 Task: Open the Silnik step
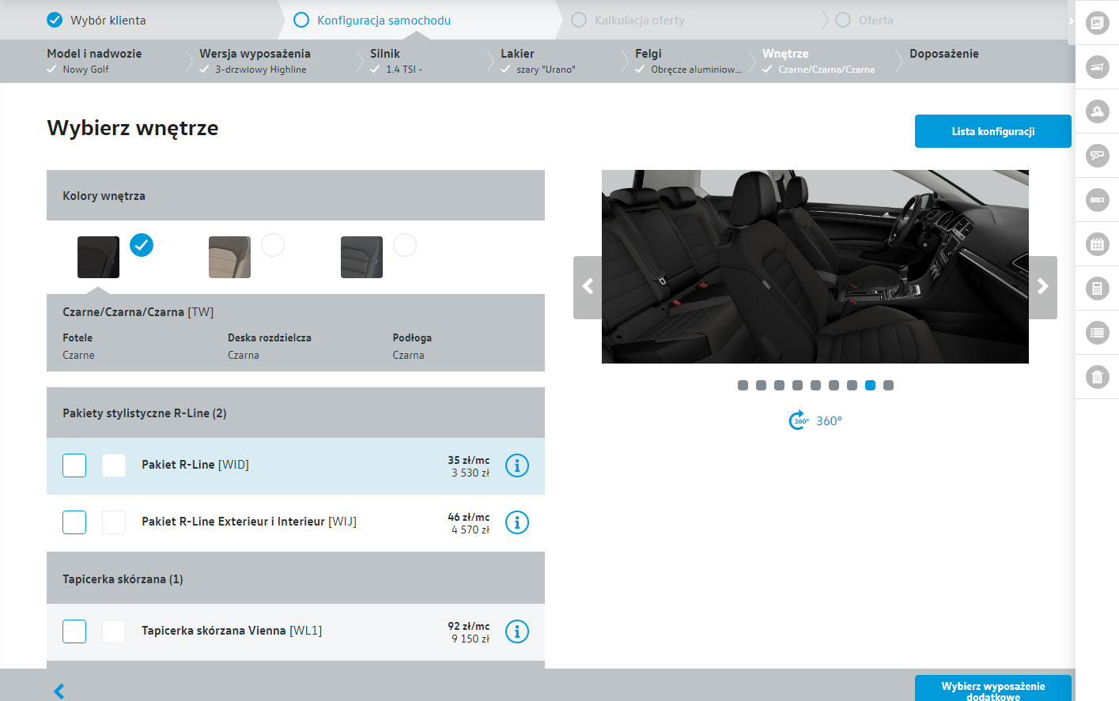(x=396, y=61)
